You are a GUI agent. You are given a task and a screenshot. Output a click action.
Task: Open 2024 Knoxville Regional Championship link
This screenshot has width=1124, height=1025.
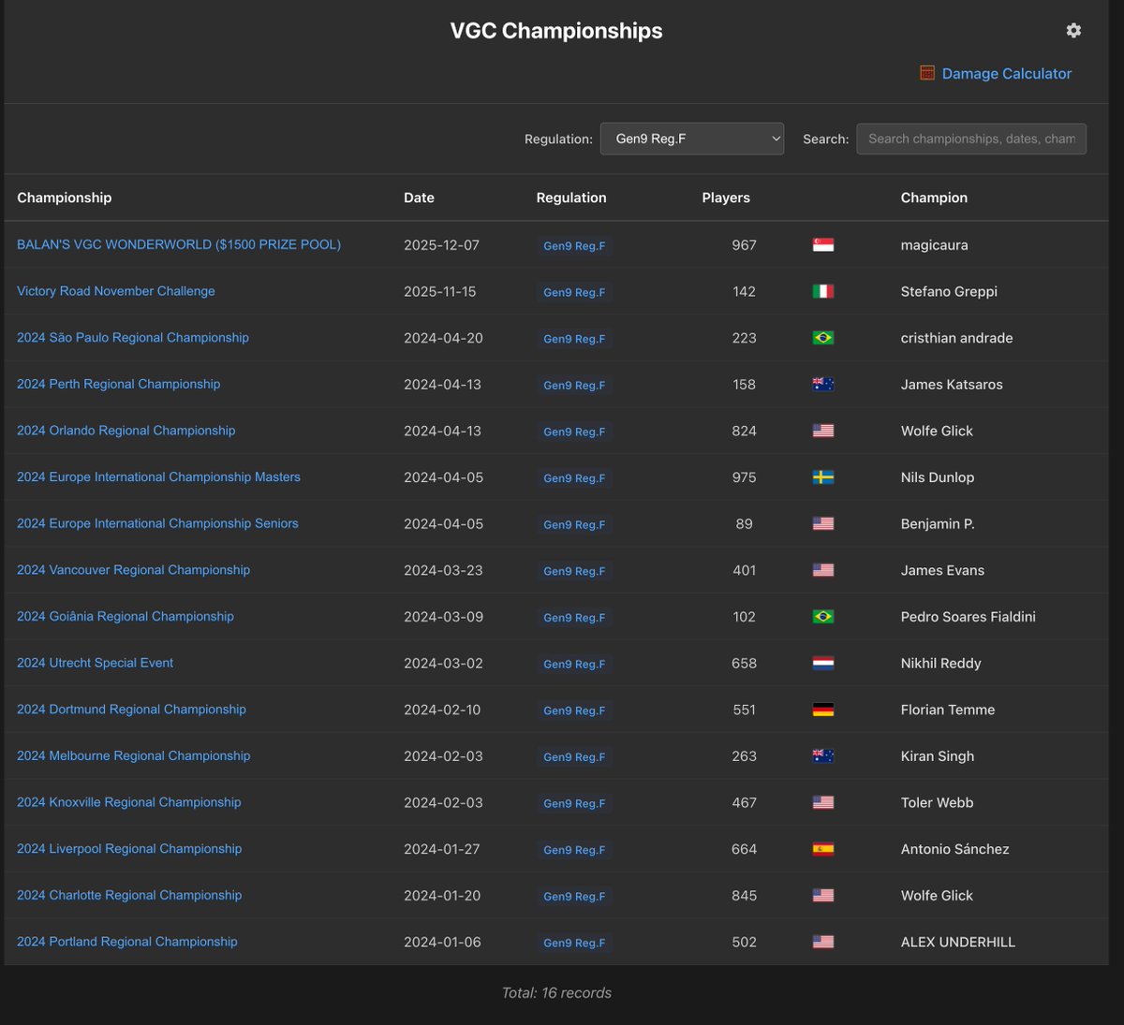click(129, 802)
